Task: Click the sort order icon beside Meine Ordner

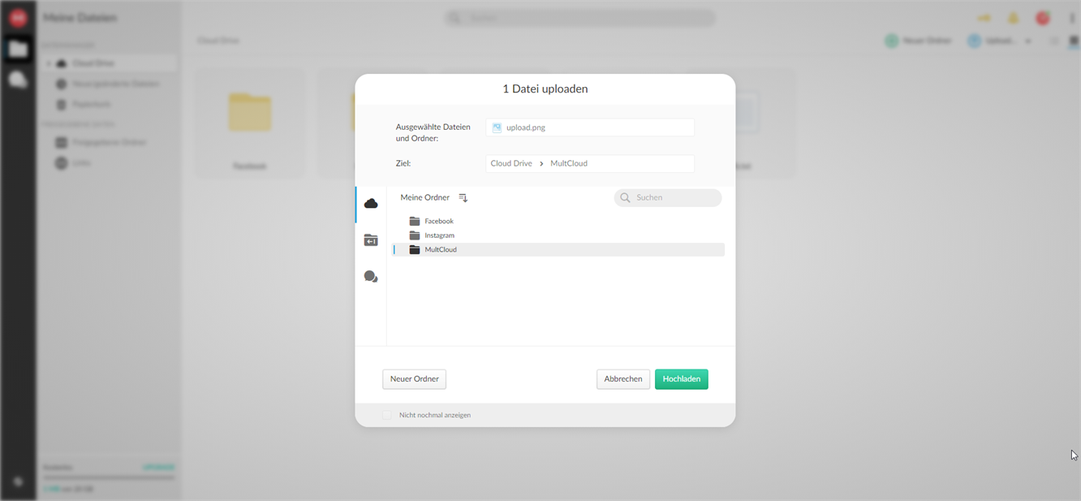Action: (x=463, y=197)
